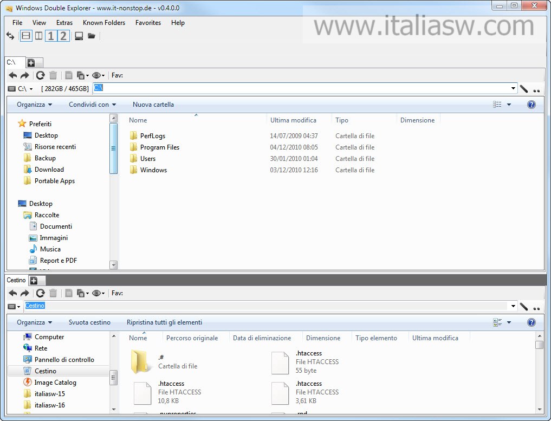The image size is (551, 421).
Task: Open the File menu
Action: tap(17, 23)
